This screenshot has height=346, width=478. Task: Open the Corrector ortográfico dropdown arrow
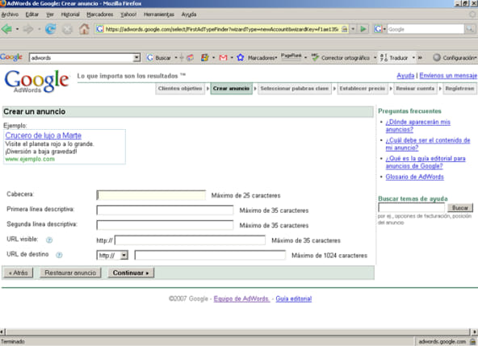[375, 57]
